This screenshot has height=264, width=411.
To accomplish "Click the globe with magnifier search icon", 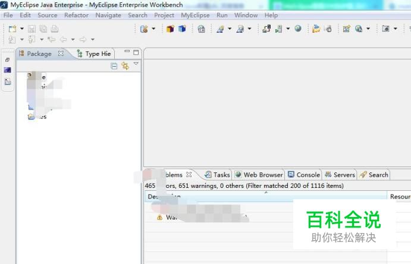I will pyautogui.click(x=359, y=29).
